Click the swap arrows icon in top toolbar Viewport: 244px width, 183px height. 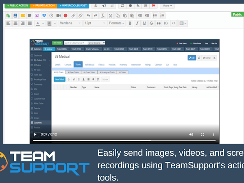(x=112, y=6)
